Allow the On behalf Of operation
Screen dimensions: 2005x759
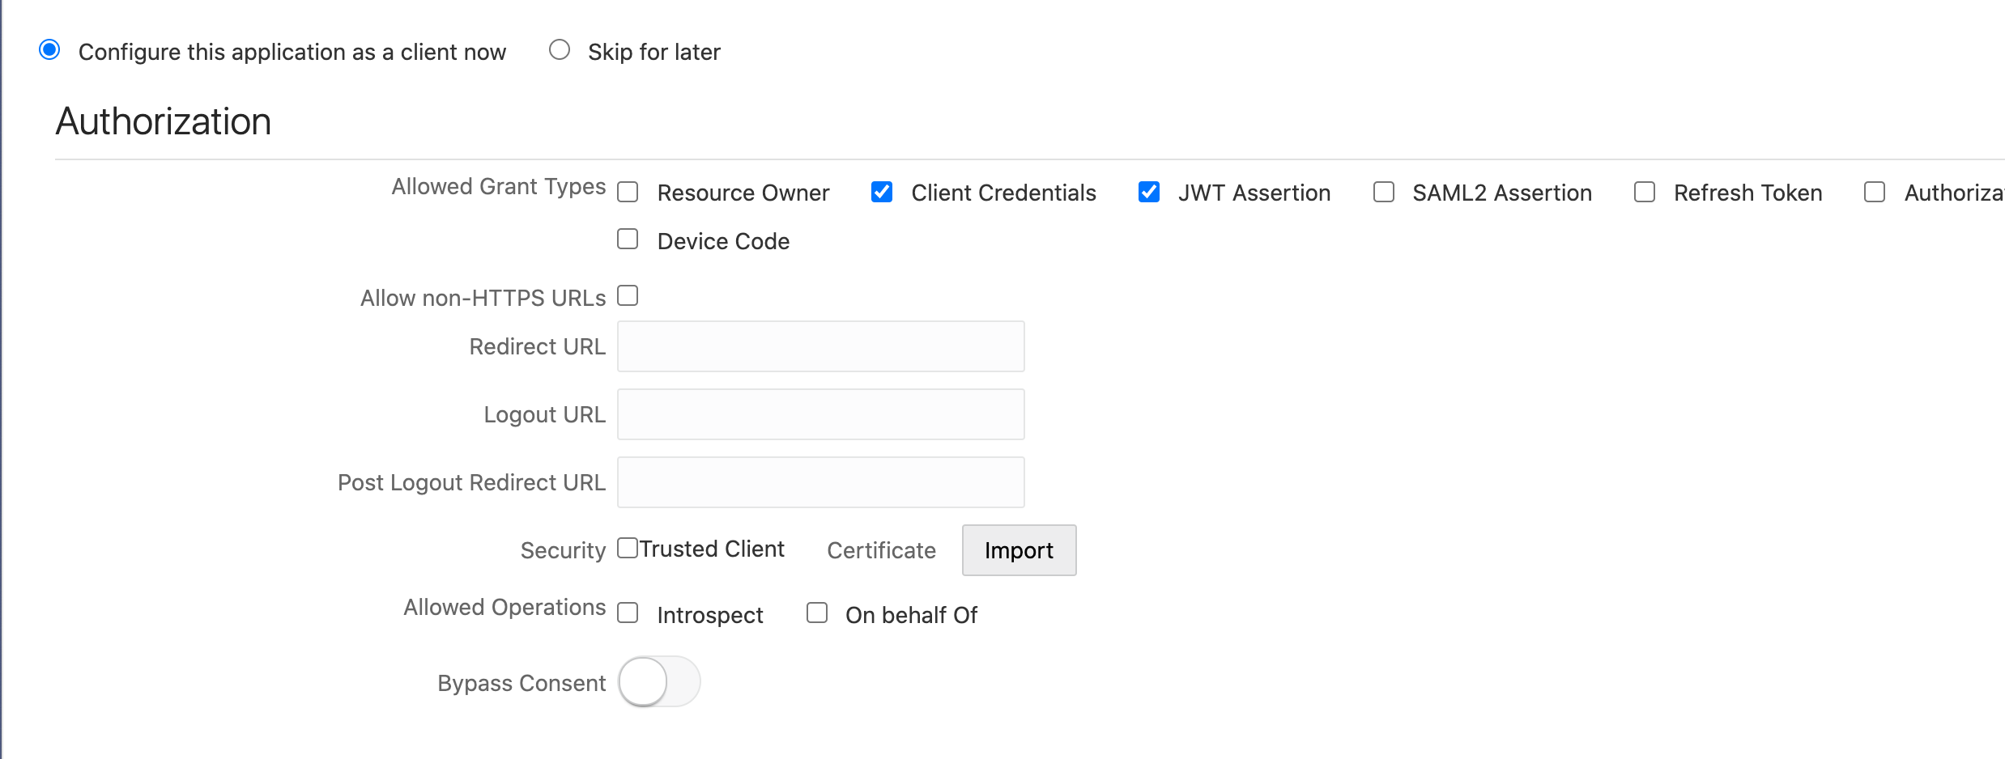[x=815, y=613]
